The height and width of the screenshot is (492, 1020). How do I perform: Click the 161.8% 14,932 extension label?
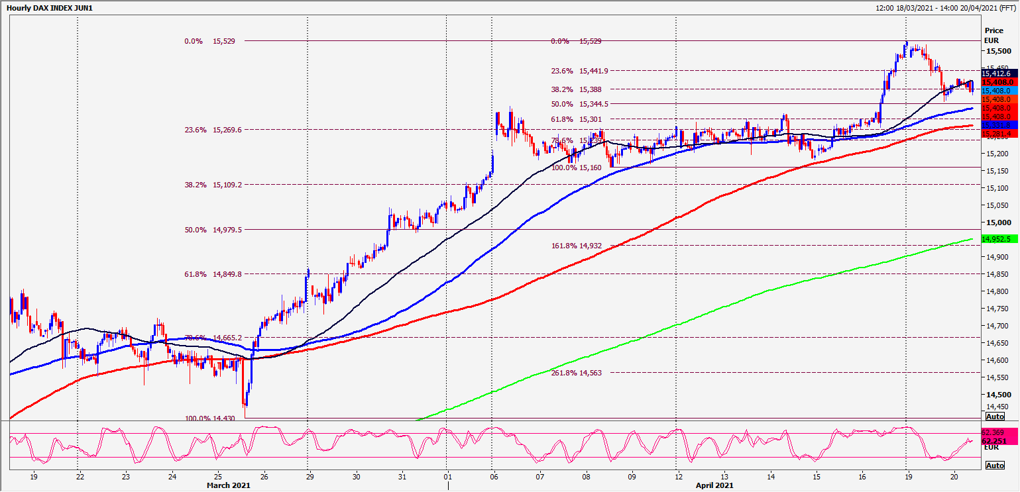(x=576, y=246)
